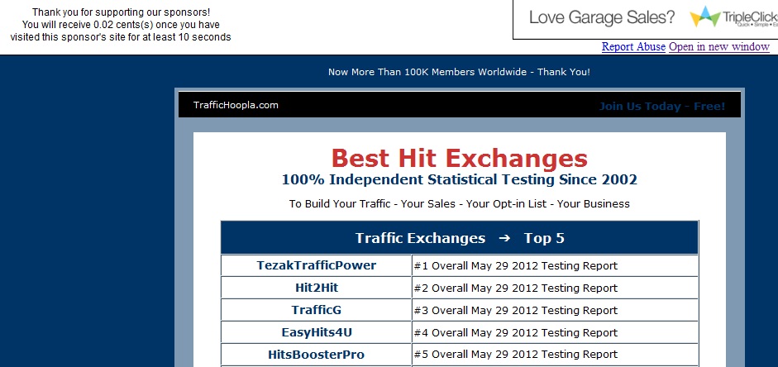Screen dimensions: 778x367
Task: Click the 0.02 cents reward notice line
Action: pos(121,24)
